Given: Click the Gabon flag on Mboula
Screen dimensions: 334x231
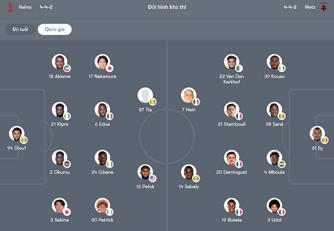Looking at the screenshot, I should 282,164.
